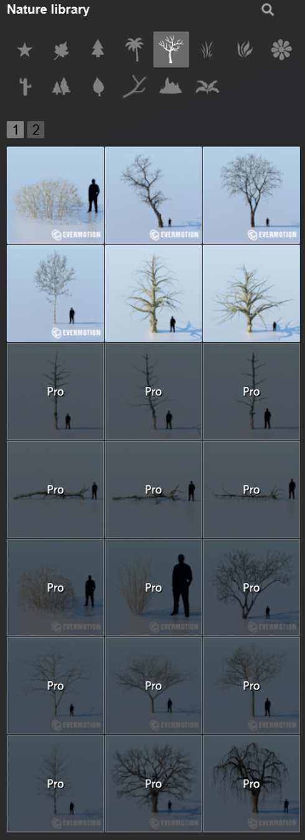Select the rocks category icon
The width and height of the screenshot is (305, 840).
[171, 86]
